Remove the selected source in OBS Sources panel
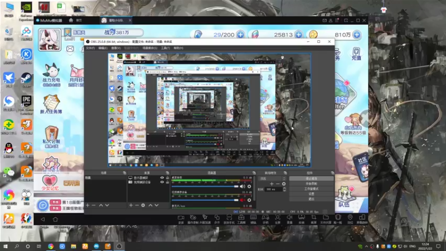Screen dimensions: 446x251 137,205
